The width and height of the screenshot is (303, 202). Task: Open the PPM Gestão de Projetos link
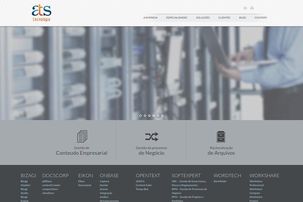point(187,198)
